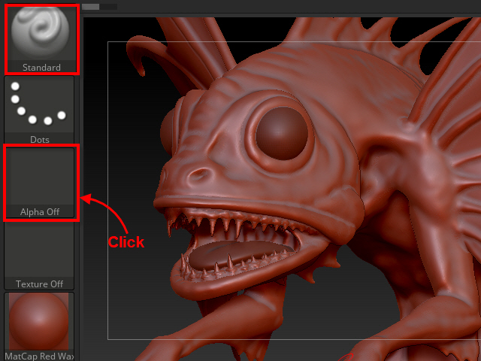
Task: Select the MatCap Red Wax material
Action: (39, 325)
